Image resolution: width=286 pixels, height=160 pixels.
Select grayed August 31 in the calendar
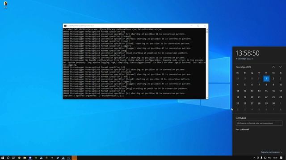(259, 79)
